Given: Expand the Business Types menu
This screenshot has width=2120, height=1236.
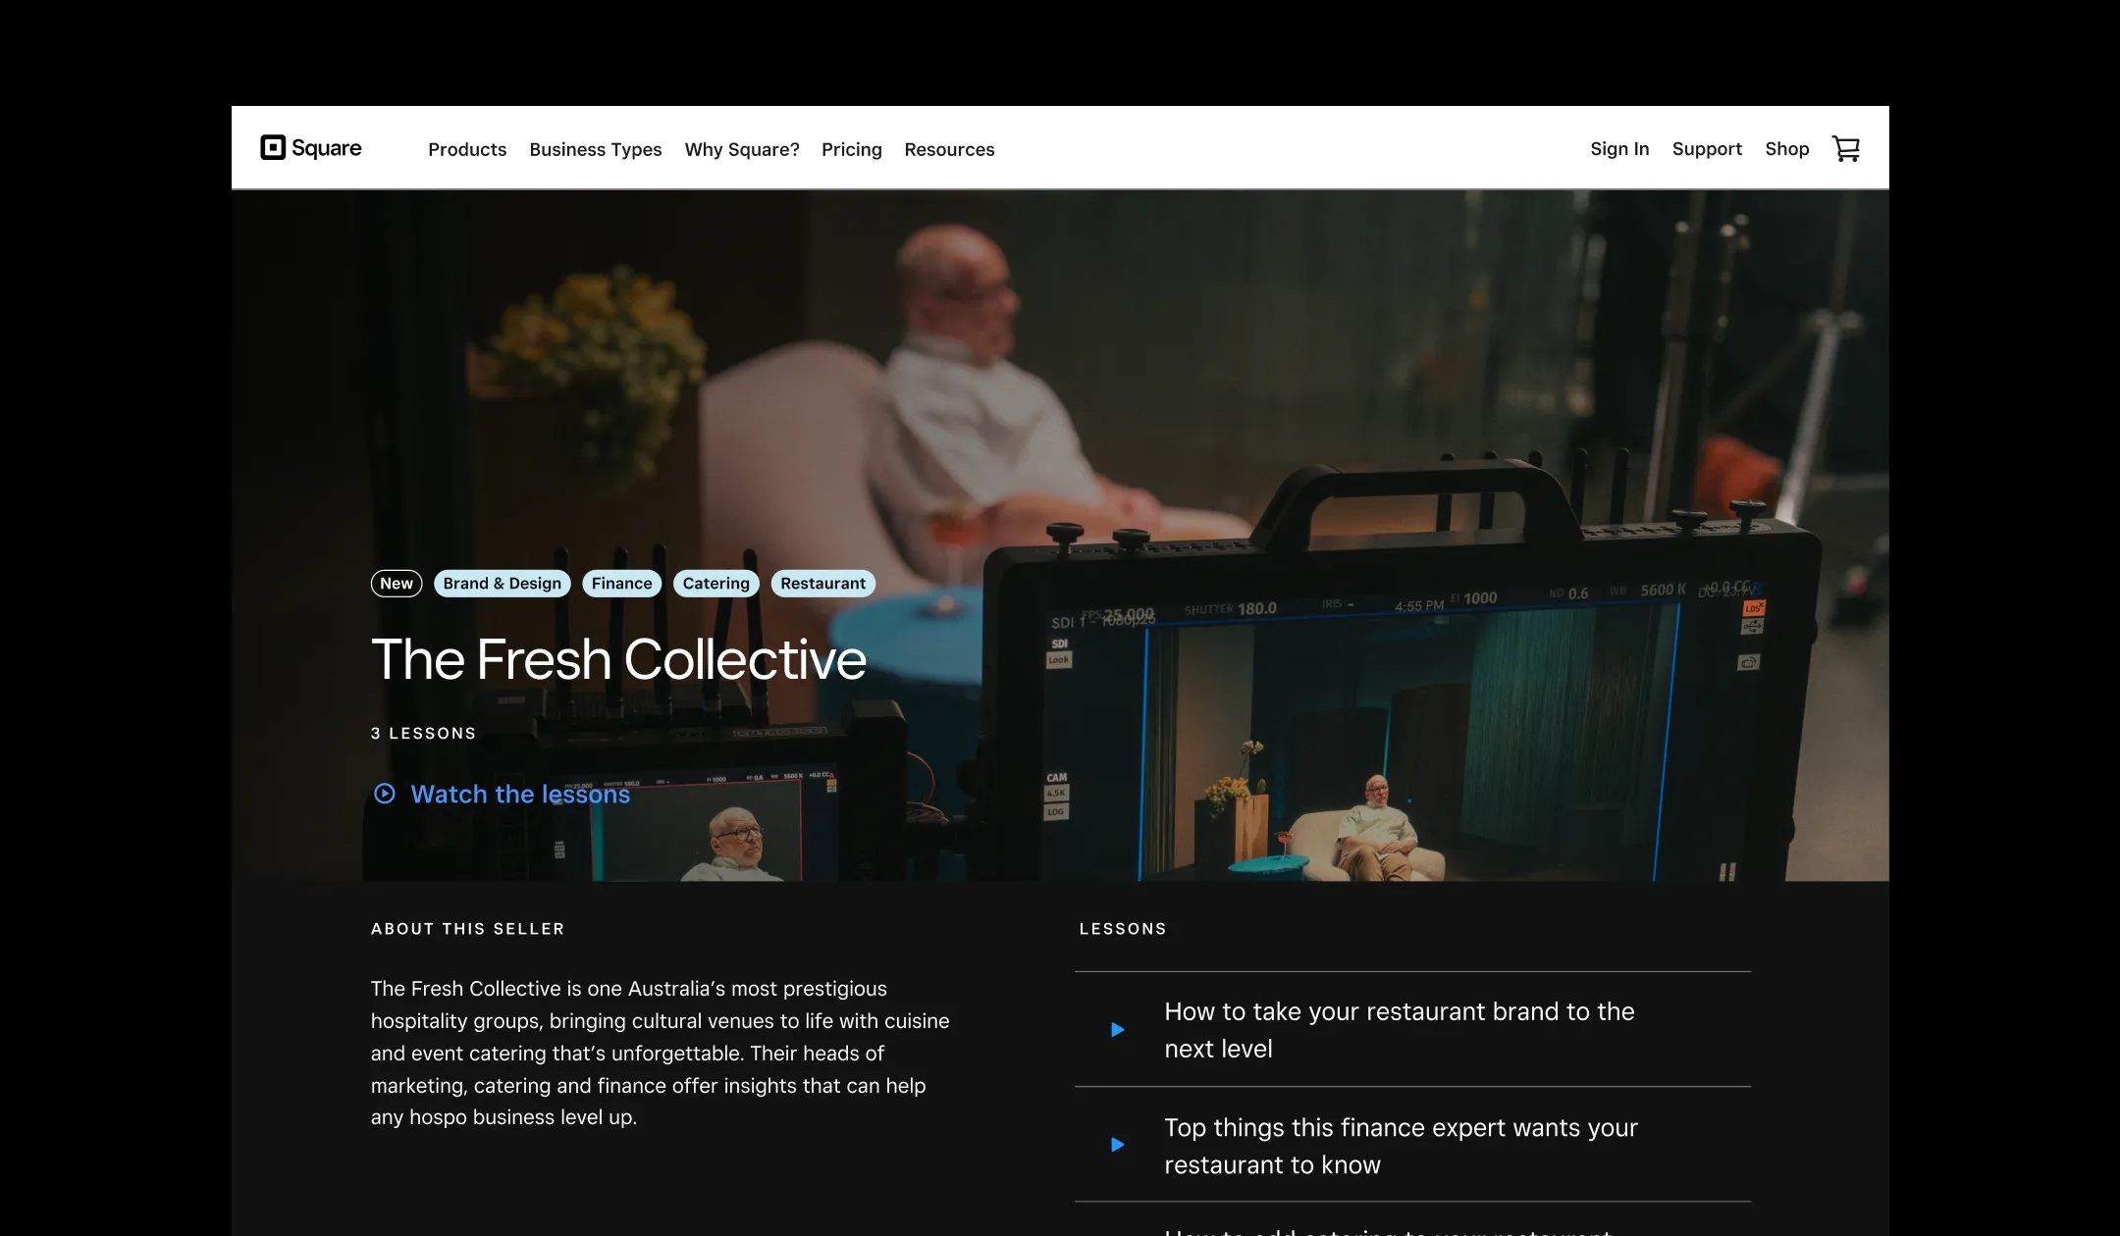Looking at the screenshot, I should [x=596, y=149].
